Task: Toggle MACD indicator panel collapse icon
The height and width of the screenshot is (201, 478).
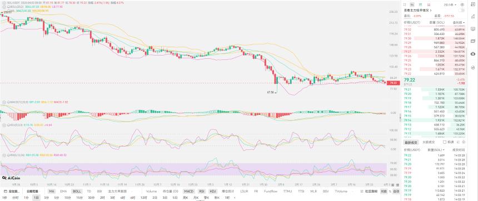Action: 4,102
